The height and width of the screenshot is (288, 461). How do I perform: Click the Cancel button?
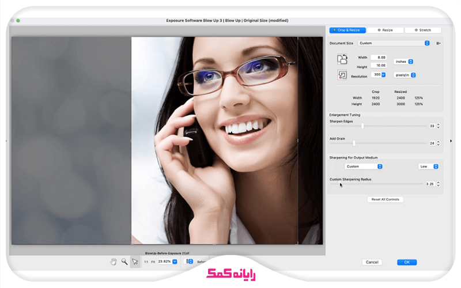[x=372, y=262]
